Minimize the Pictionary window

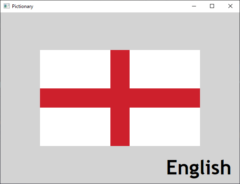pos(194,6)
